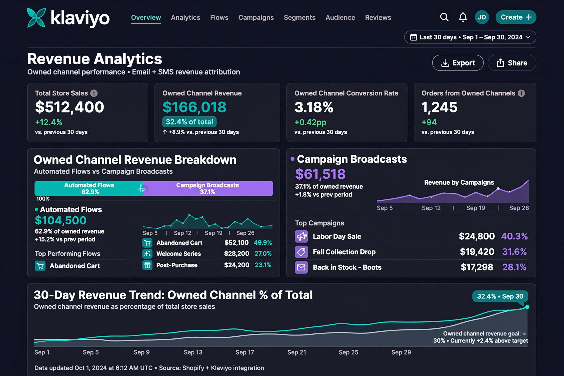This screenshot has height=376, width=564.
Task: Click the $19,420 Fall Collection Drop amount
Action: [477, 252]
